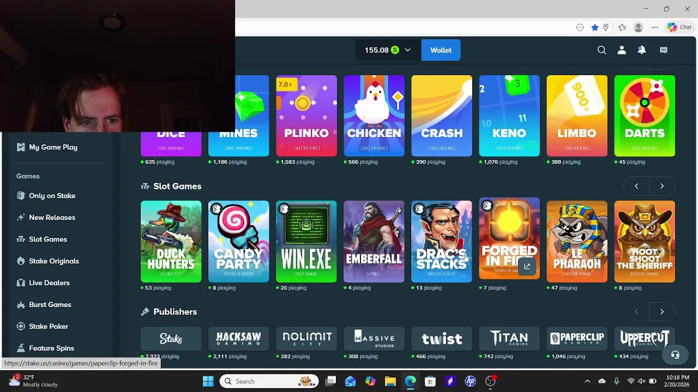Viewport: 698px width, 392px height.
Task: Open the Massive Studios publisher tile
Action: click(374, 339)
